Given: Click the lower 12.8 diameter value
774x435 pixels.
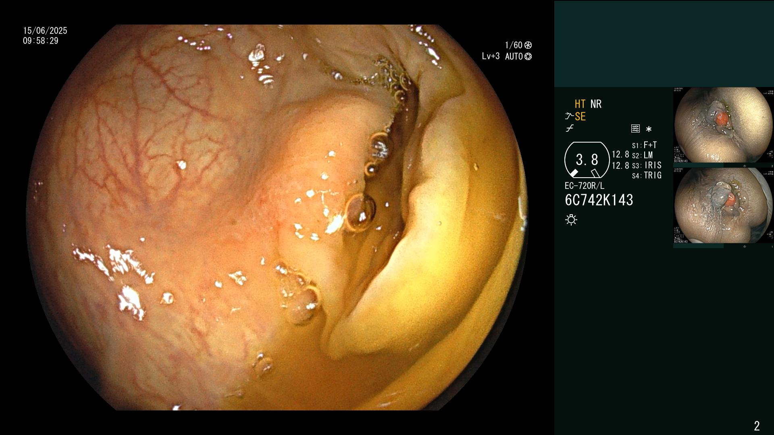Looking at the screenshot, I should coord(620,165).
